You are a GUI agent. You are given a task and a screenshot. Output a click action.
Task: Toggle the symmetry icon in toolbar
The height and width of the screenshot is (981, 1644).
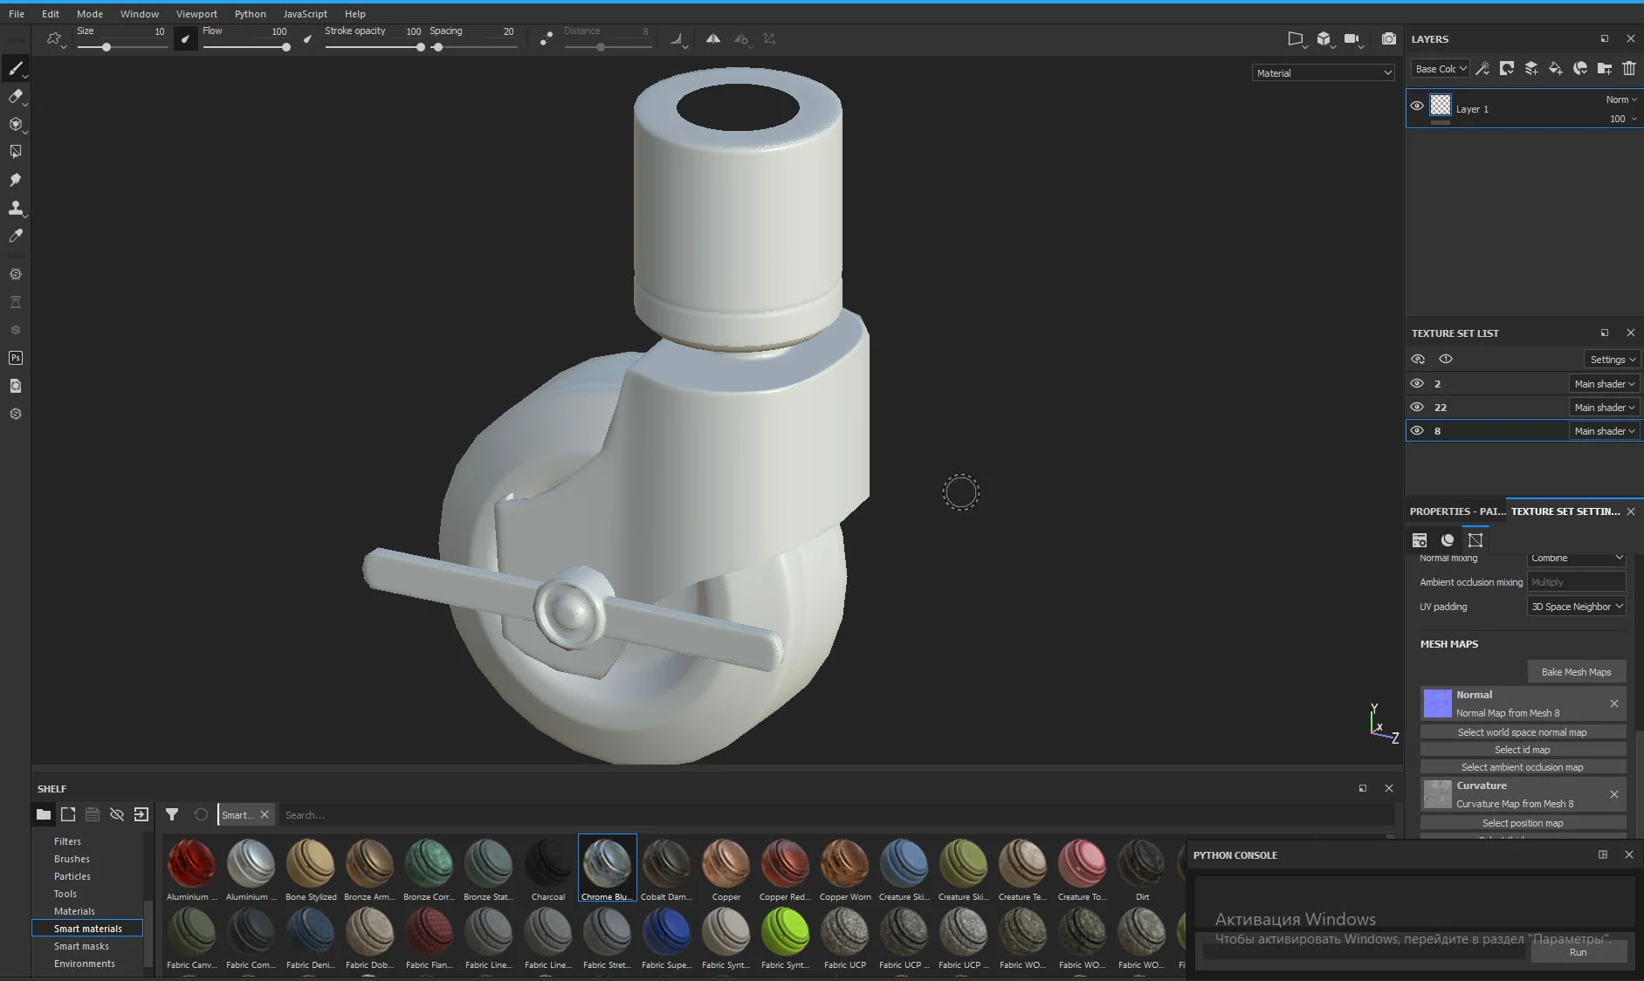(713, 38)
